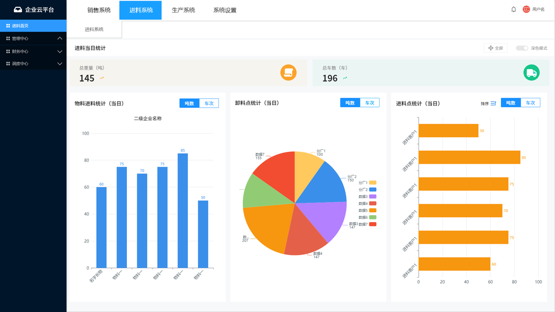Click the 财务中心 sidebar label
The height and width of the screenshot is (312, 555).
coord(20,51)
